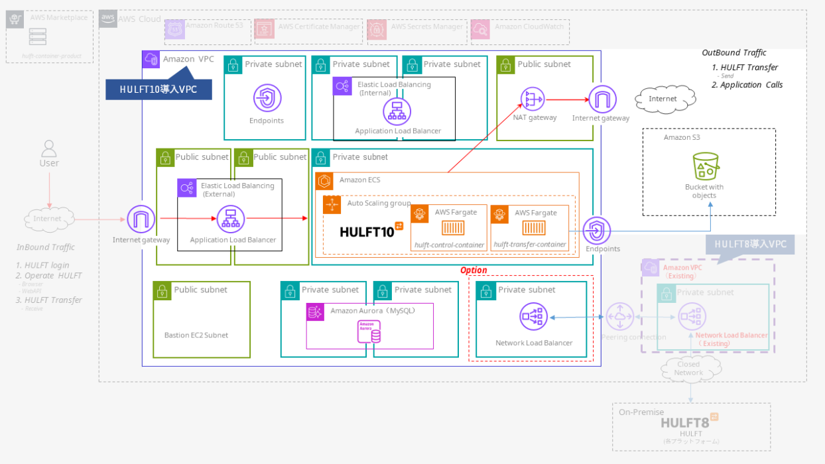The image size is (825, 464).
Task: Click the HULFT8 logo in On-Premise box
Action: pyautogui.click(x=690, y=420)
